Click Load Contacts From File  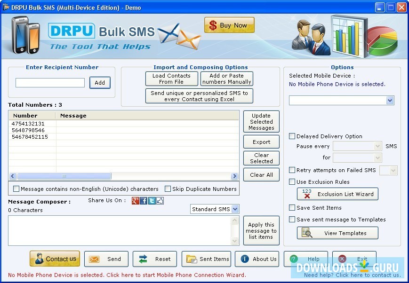(x=172, y=79)
